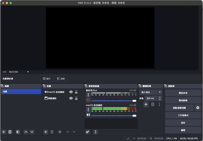203x141 pixels.
Task: Open virtual camera settings gear
Action: click(x=198, y=108)
